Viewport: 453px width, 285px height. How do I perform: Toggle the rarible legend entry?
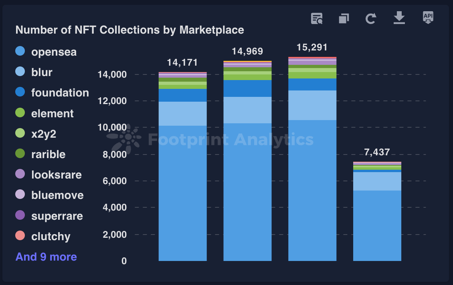coord(40,154)
